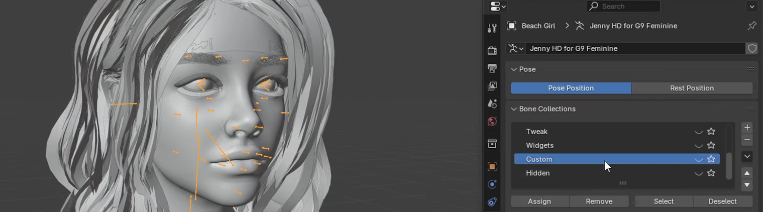The width and height of the screenshot is (763, 212).
Task: Open the Object properties tab icon
Action: coord(492,166)
